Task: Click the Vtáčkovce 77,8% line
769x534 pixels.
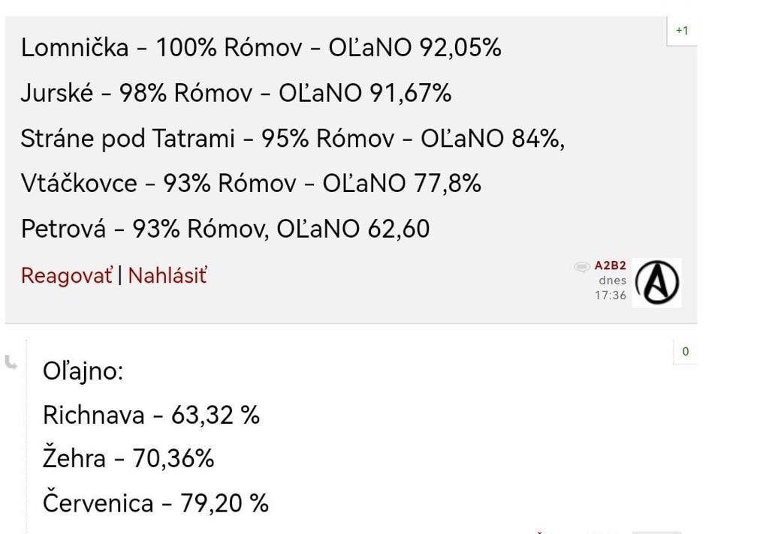Action: pyautogui.click(x=251, y=184)
